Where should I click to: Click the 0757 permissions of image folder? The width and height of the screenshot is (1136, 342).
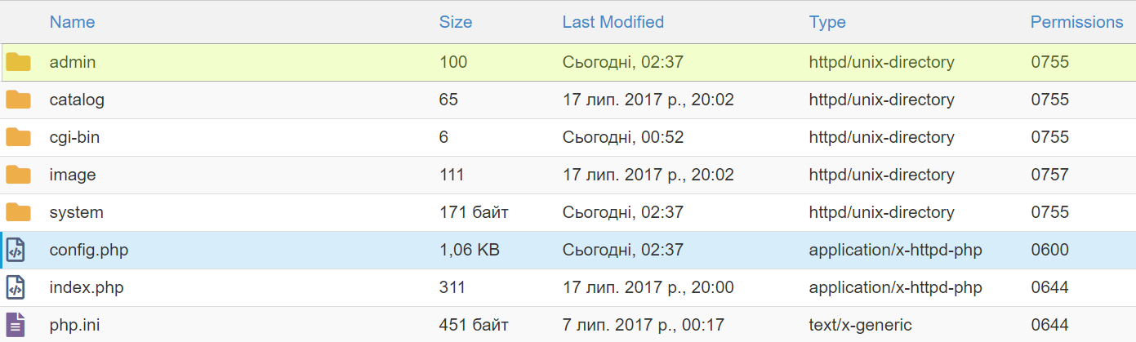tap(1049, 175)
